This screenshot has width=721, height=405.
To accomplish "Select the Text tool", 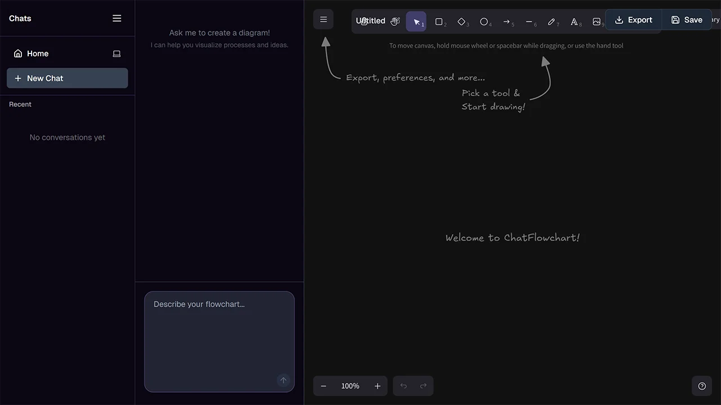I will [574, 22].
